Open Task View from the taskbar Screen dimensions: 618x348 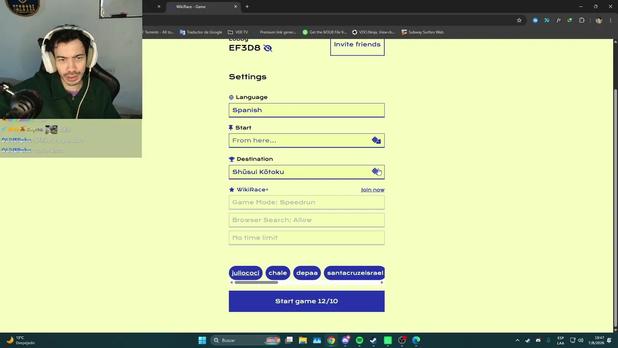tap(289, 340)
